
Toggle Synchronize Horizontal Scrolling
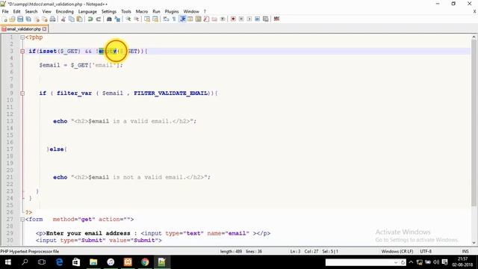155,19
